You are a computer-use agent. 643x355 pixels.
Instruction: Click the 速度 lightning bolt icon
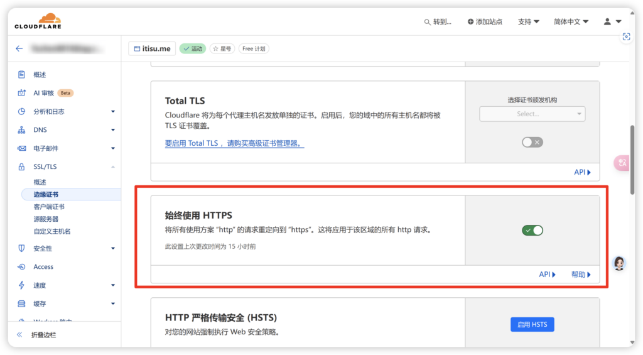(x=21, y=285)
